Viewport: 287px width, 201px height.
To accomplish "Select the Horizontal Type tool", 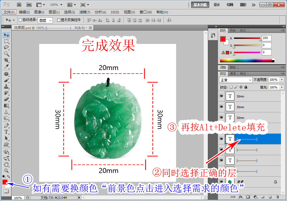I will (6, 132).
